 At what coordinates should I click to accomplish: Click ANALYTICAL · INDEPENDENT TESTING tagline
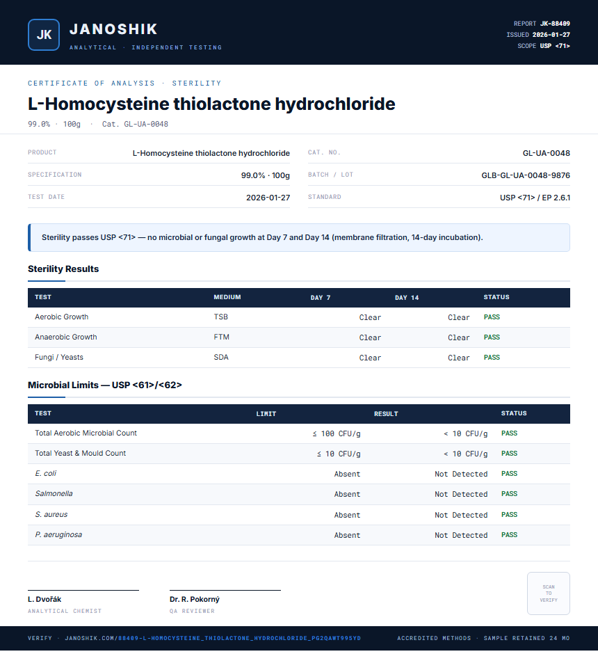[x=145, y=47]
